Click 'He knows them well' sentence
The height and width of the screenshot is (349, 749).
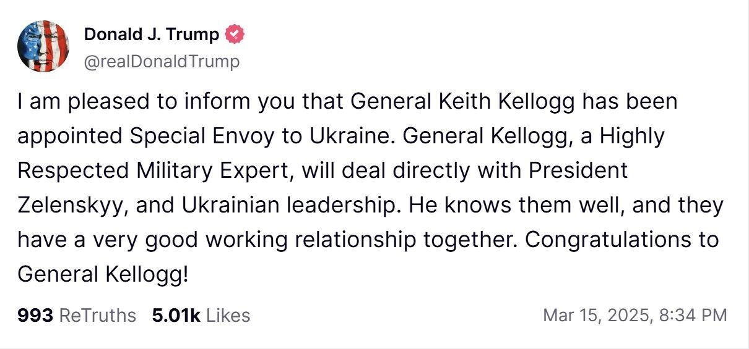(508, 205)
